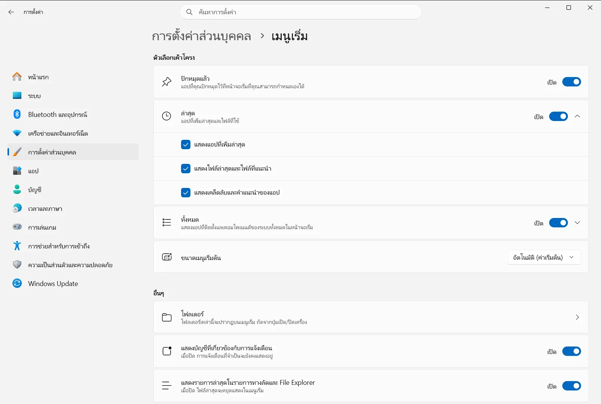This screenshot has width=601, height=404.
Task: Turn off the ปักหมุดแล้ว toggle
Action: (x=571, y=82)
